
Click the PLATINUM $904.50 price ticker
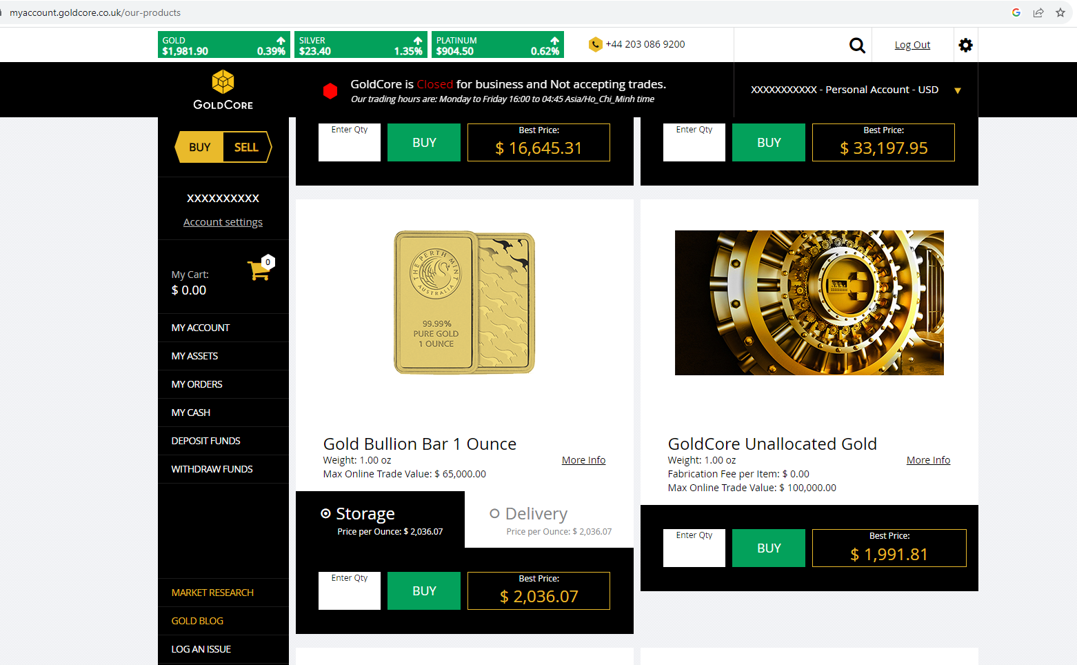498,45
